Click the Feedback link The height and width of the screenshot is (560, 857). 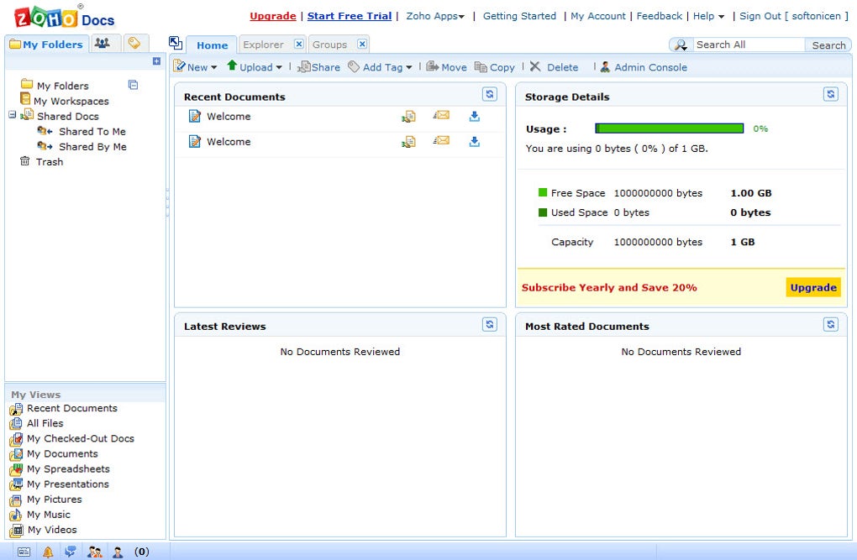[660, 16]
